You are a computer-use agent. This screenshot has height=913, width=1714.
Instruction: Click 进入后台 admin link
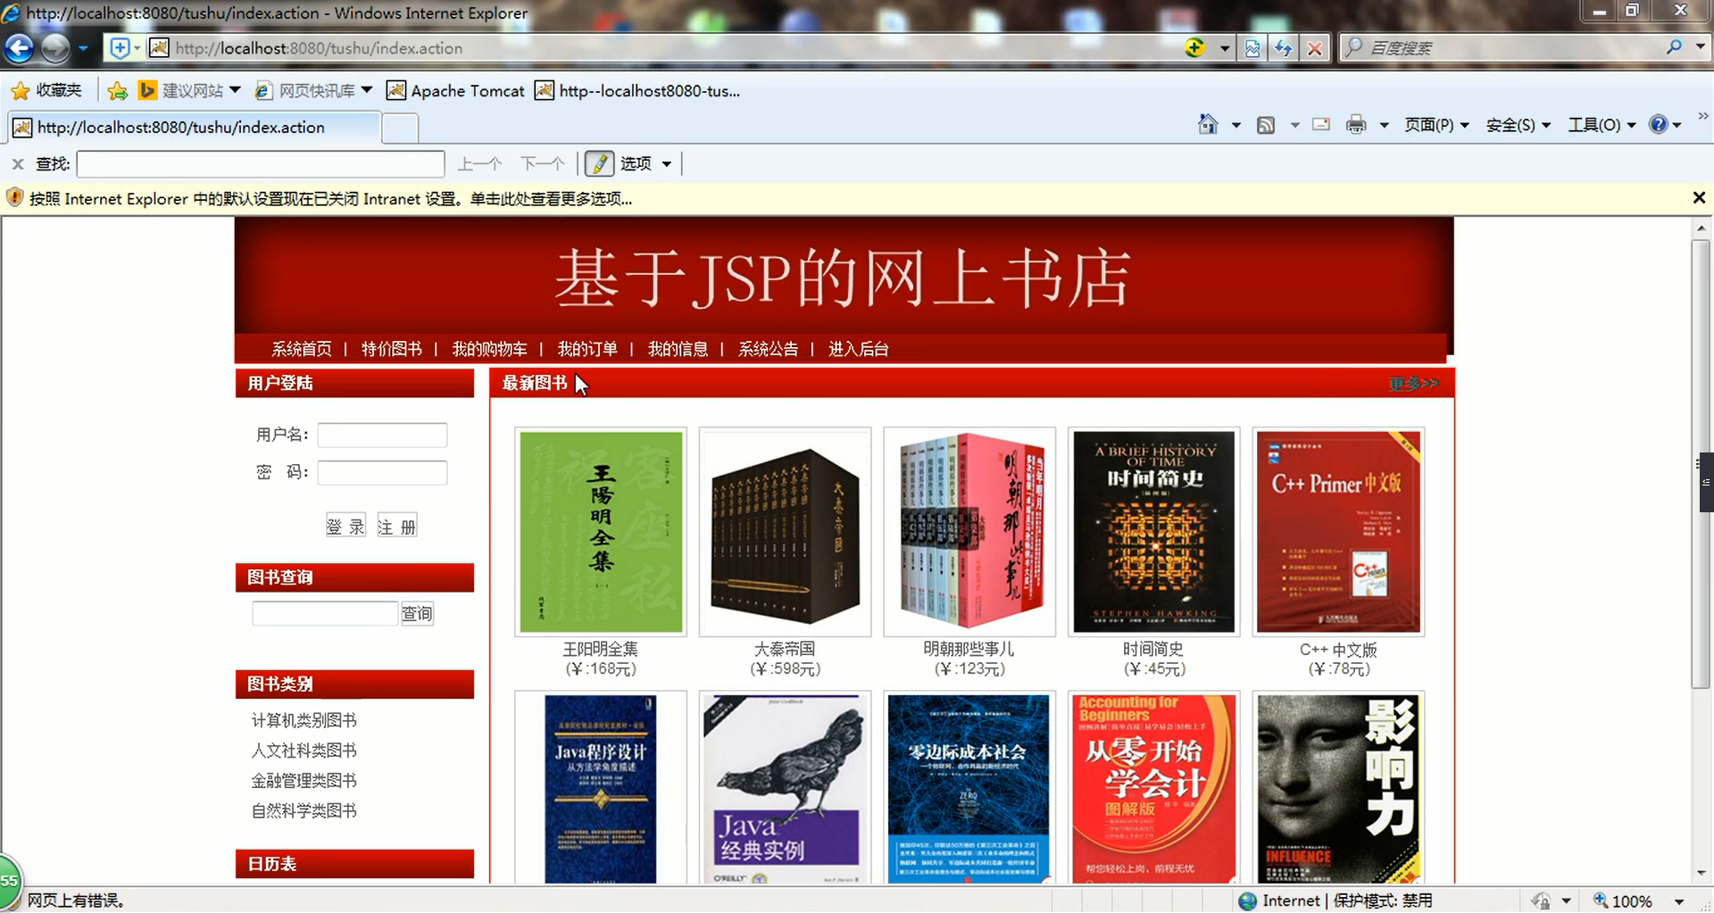(x=859, y=349)
